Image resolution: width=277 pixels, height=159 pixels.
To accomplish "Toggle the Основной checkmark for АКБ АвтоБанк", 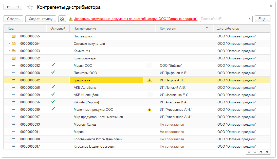I will tap(53, 87).
